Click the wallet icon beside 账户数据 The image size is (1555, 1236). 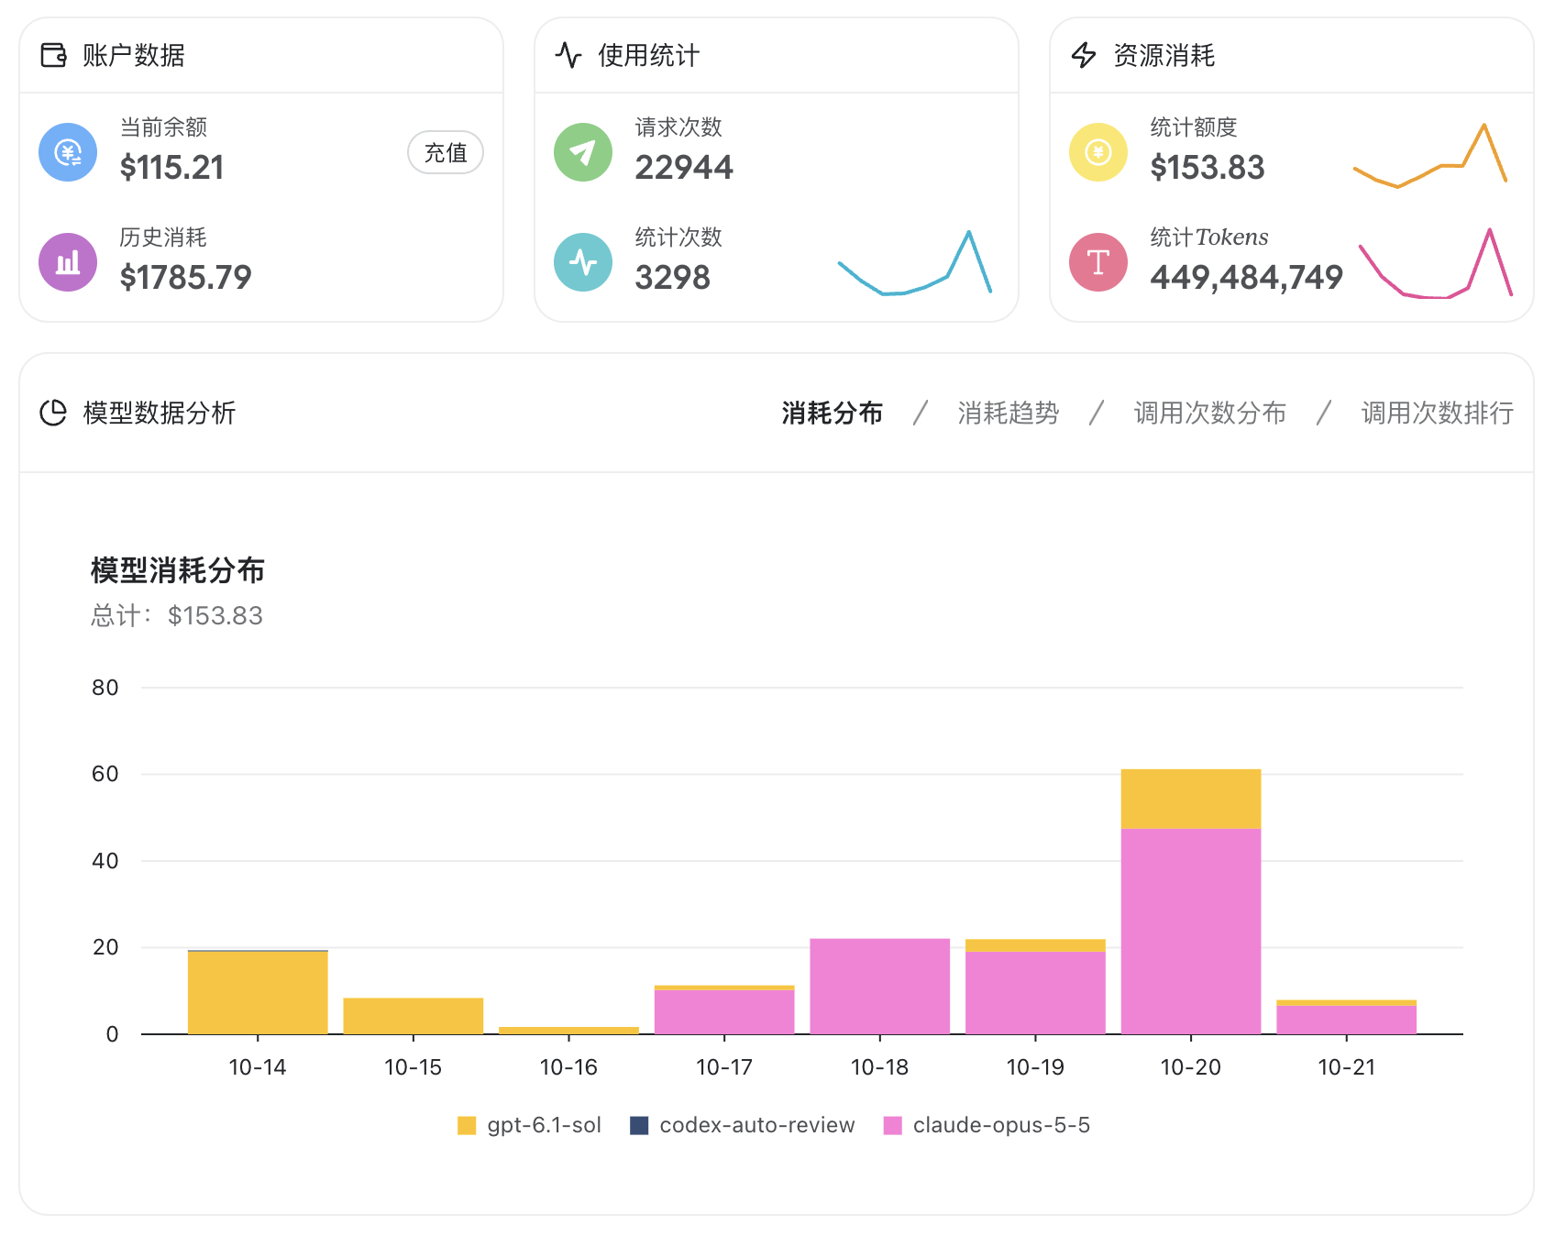click(53, 55)
